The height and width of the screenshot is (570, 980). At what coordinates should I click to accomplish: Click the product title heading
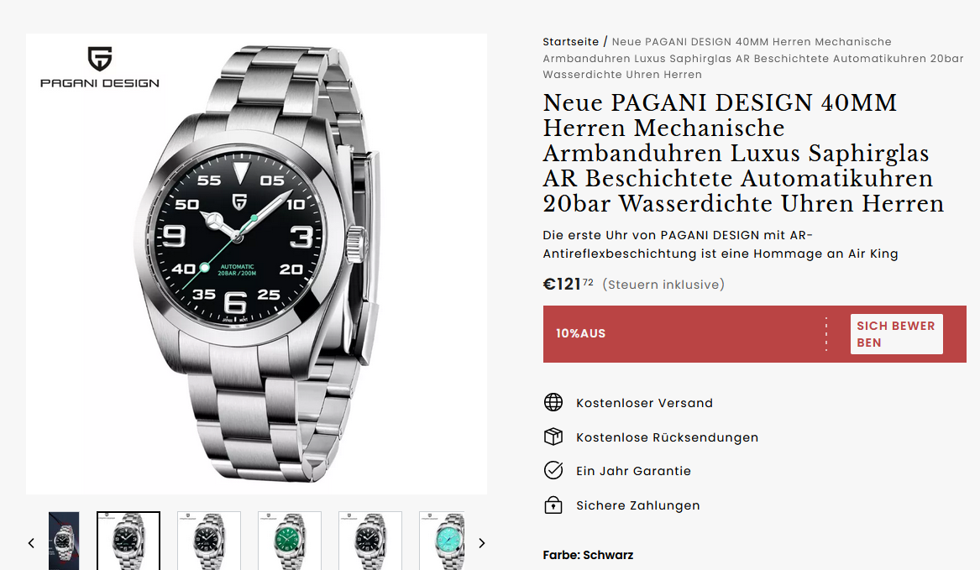coord(744,153)
